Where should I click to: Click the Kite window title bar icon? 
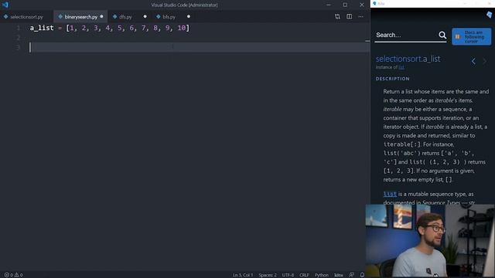tap(374, 3)
